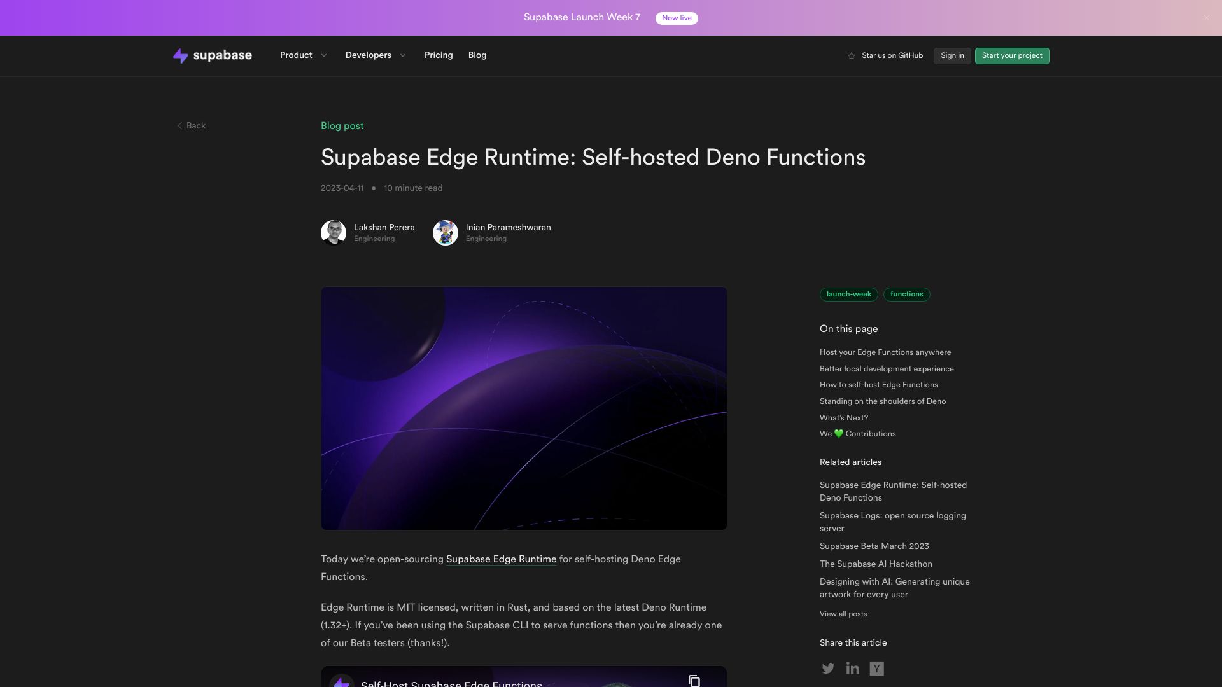Screen dimensions: 1222x687
Task: Open related Supabase Edge Runtime Self-hosted article
Action: 893,492
